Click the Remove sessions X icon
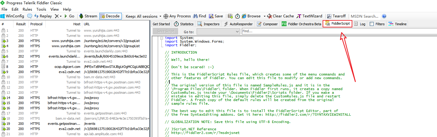 click(x=57, y=16)
